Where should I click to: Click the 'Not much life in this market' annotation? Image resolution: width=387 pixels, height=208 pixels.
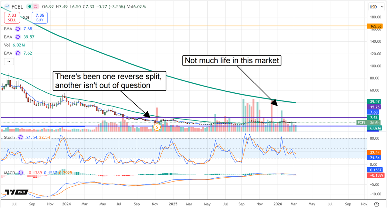click(x=232, y=60)
